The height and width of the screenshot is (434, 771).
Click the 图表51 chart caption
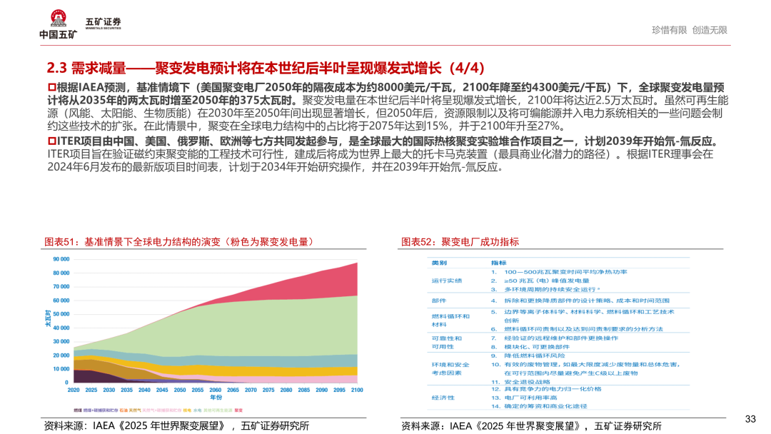coord(178,242)
